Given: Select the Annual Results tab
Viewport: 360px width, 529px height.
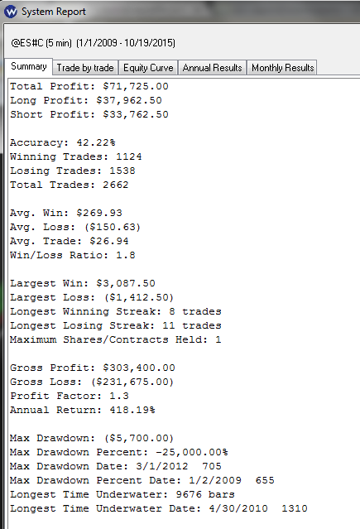Looking at the screenshot, I should [212, 68].
